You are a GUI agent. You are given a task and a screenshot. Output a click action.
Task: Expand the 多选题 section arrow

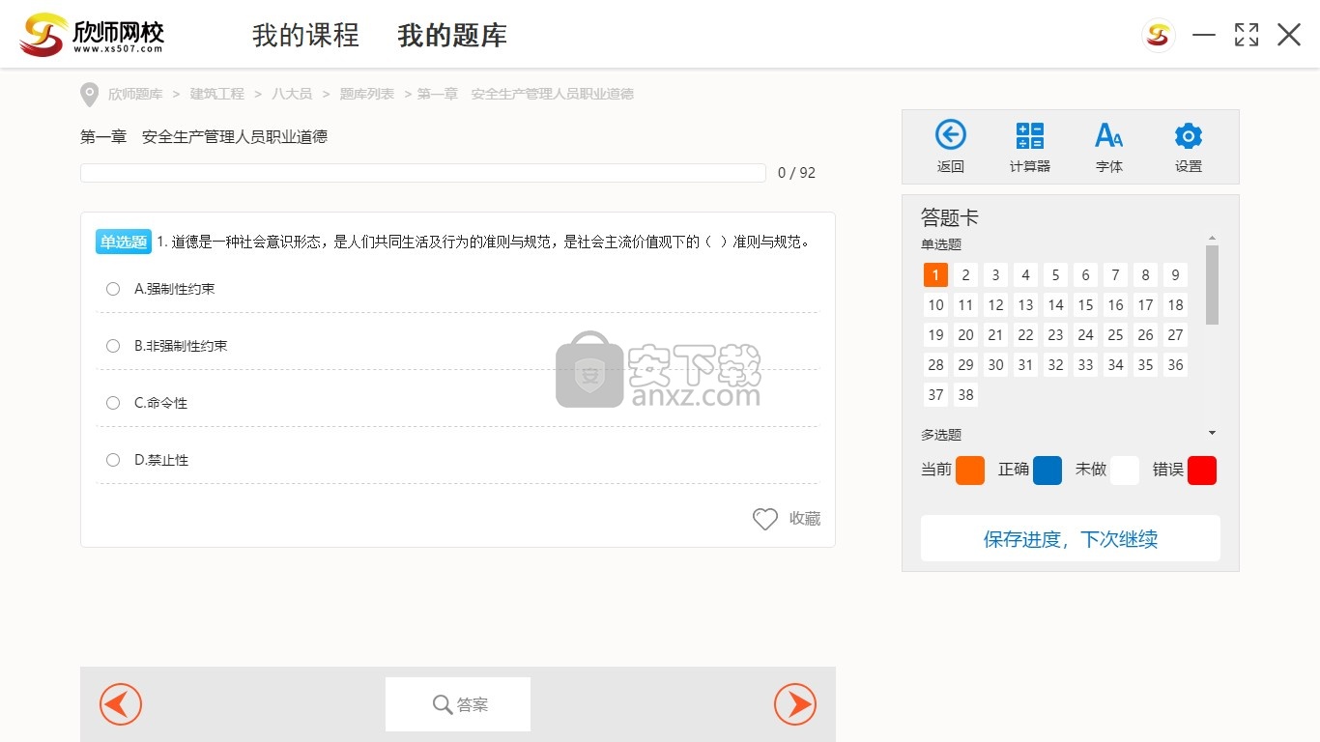pyautogui.click(x=1212, y=433)
